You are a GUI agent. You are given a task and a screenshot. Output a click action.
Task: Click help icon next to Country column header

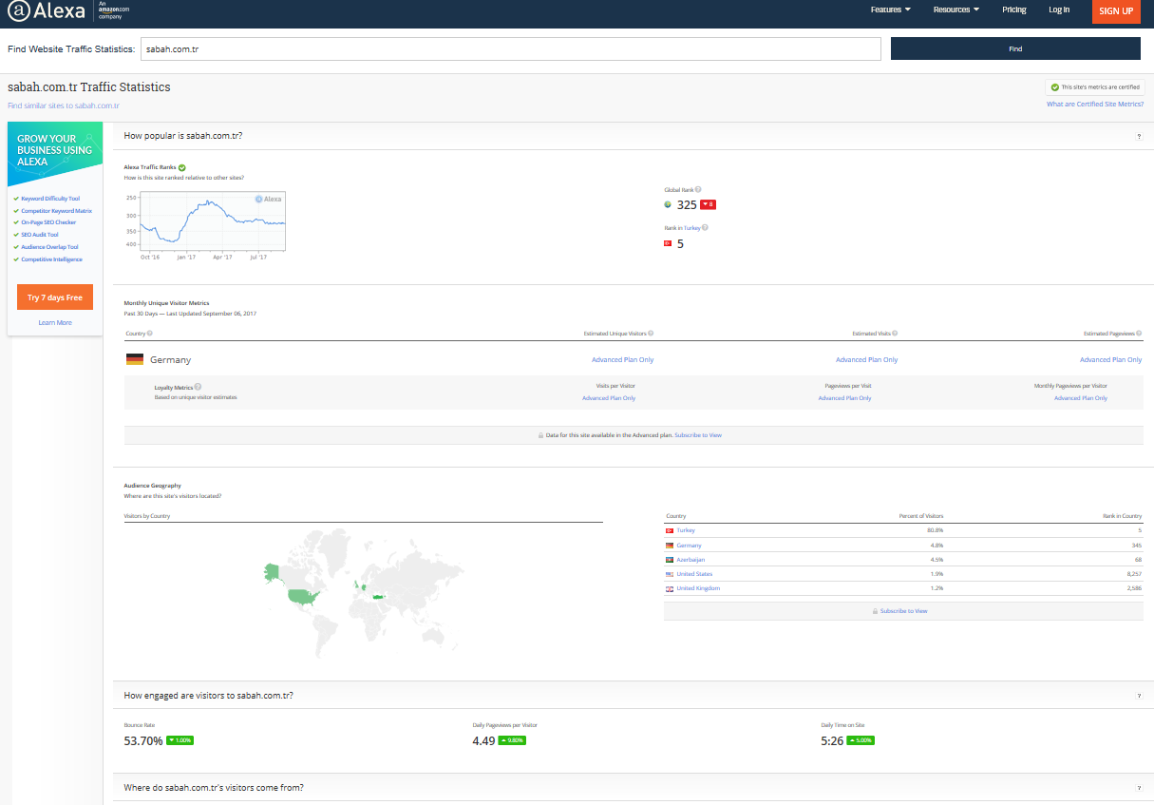pyautogui.click(x=150, y=334)
